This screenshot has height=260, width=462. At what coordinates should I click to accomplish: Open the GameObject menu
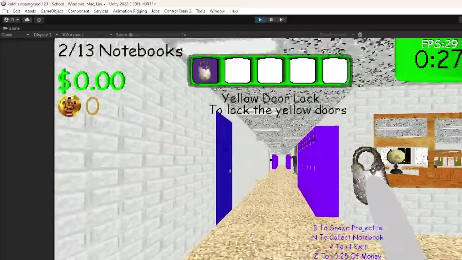(52, 11)
